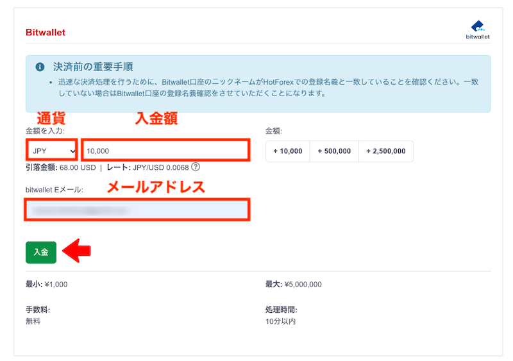Click the レート: JPY/USD 0.0068 text
513x361 pixels.
(x=148, y=167)
